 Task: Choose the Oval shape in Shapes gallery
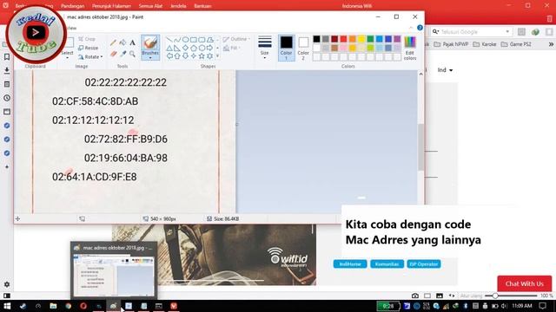point(185,40)
